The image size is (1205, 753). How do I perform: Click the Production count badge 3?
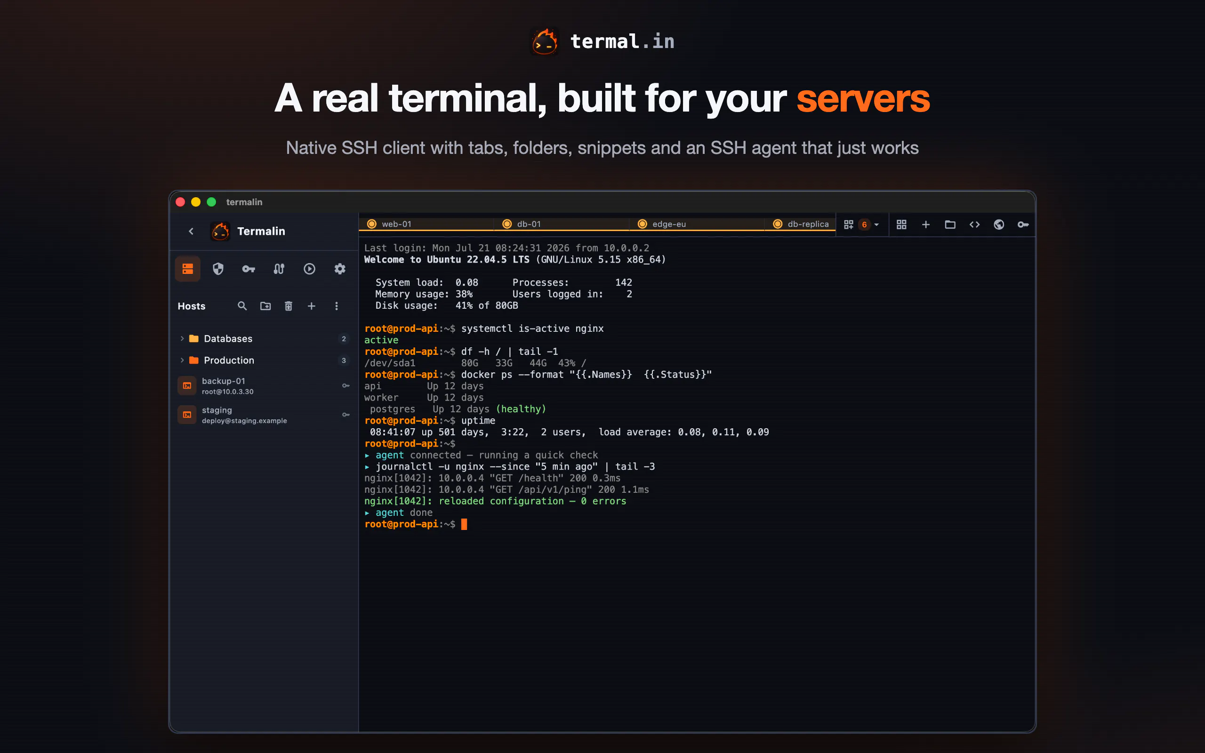coord(344,360)
